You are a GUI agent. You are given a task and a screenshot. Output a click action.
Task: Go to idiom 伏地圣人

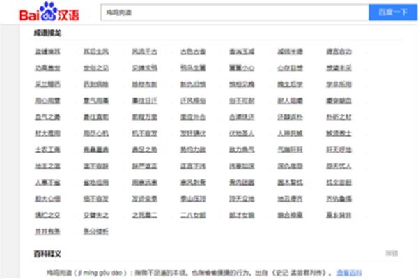pyautogui.click(x=242, y=133)
